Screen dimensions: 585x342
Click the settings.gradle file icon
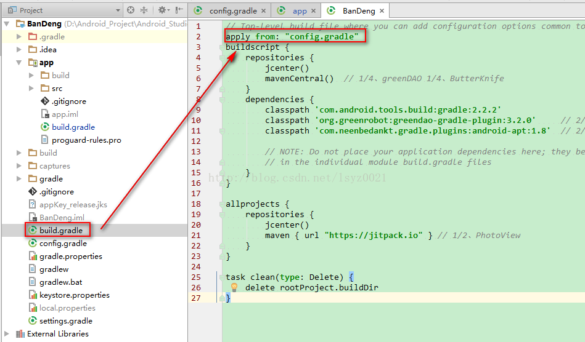click(x=33, y=320)
